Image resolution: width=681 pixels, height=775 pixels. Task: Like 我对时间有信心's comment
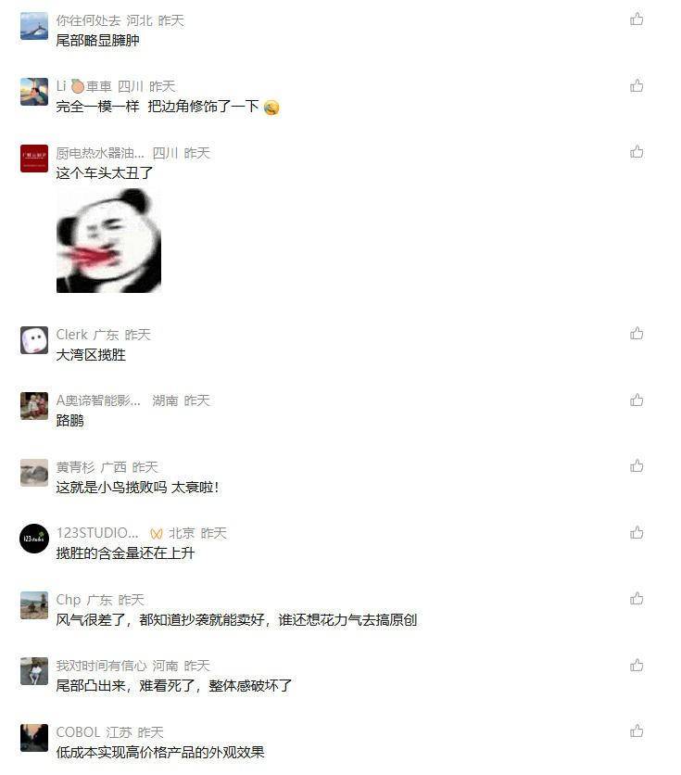[637, 665]
